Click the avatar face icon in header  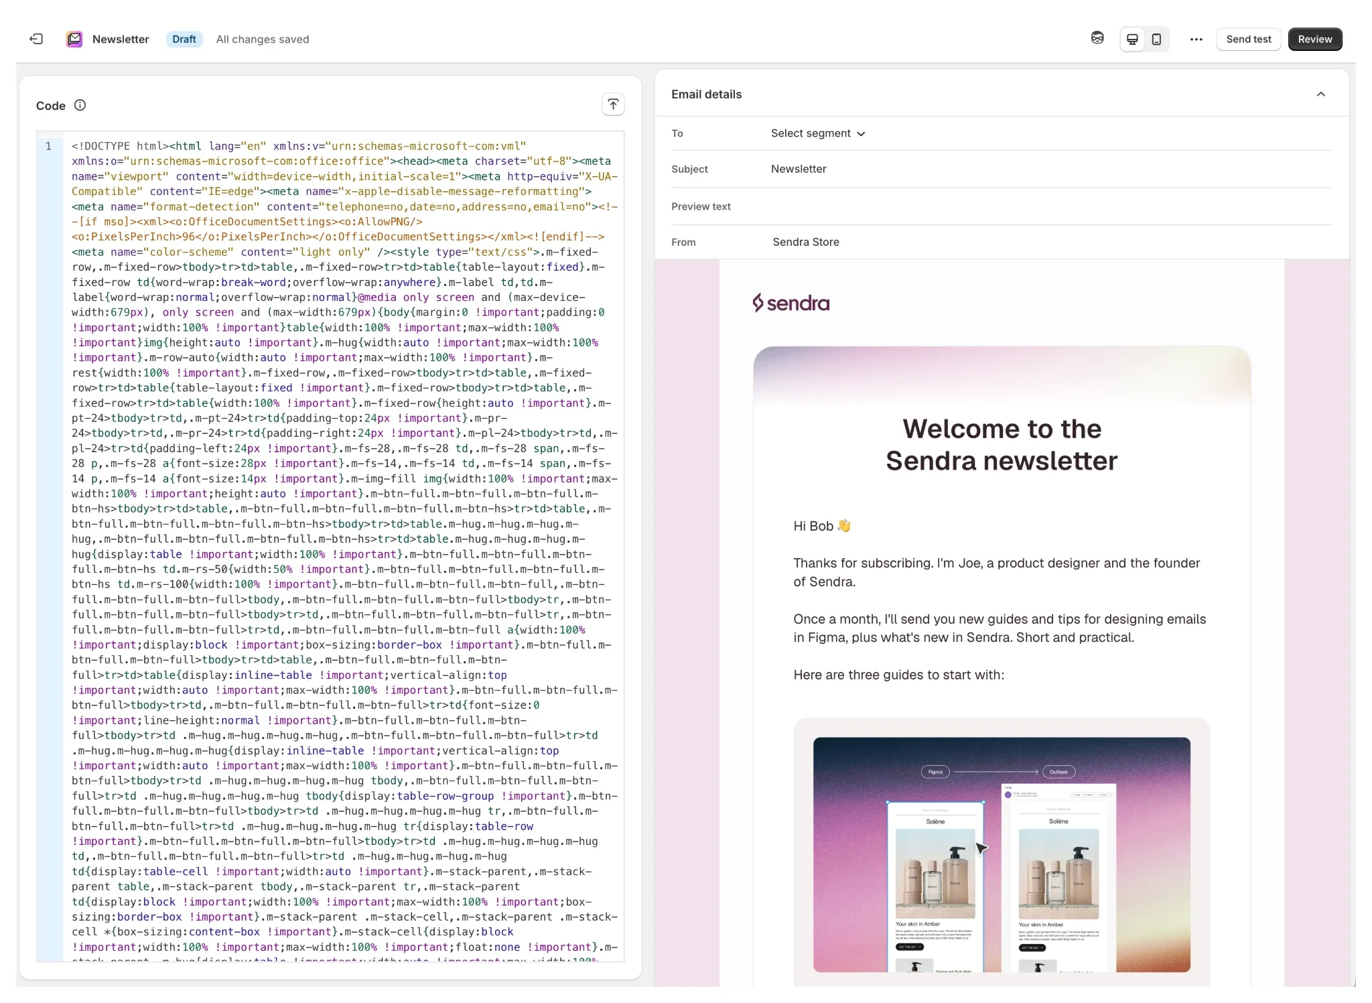pyautogui.click(x=1097, y=38)
